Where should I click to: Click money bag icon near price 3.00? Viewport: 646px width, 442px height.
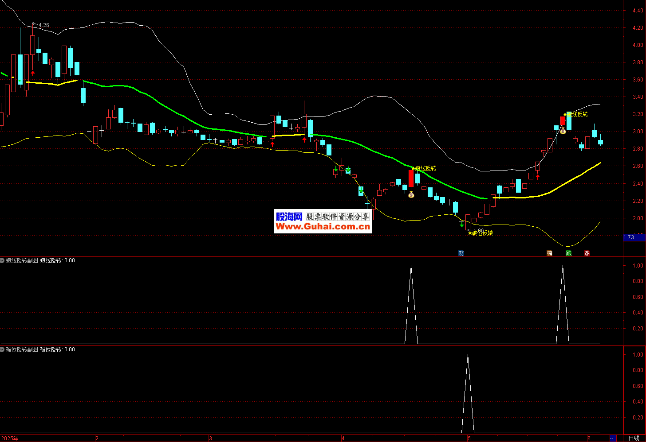pos(563,131)
